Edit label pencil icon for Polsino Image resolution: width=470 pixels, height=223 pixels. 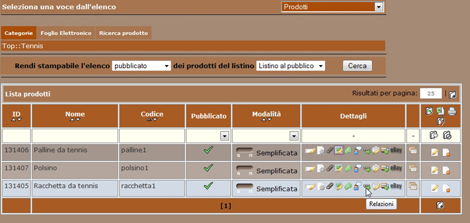[311, 169]
